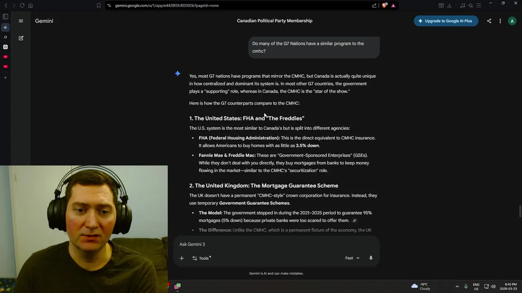The width and height of the screenshot is (522, 293).
Task: Select 'The Model:' bullet label
Action: pyautogui.click(x=210, y=213)
